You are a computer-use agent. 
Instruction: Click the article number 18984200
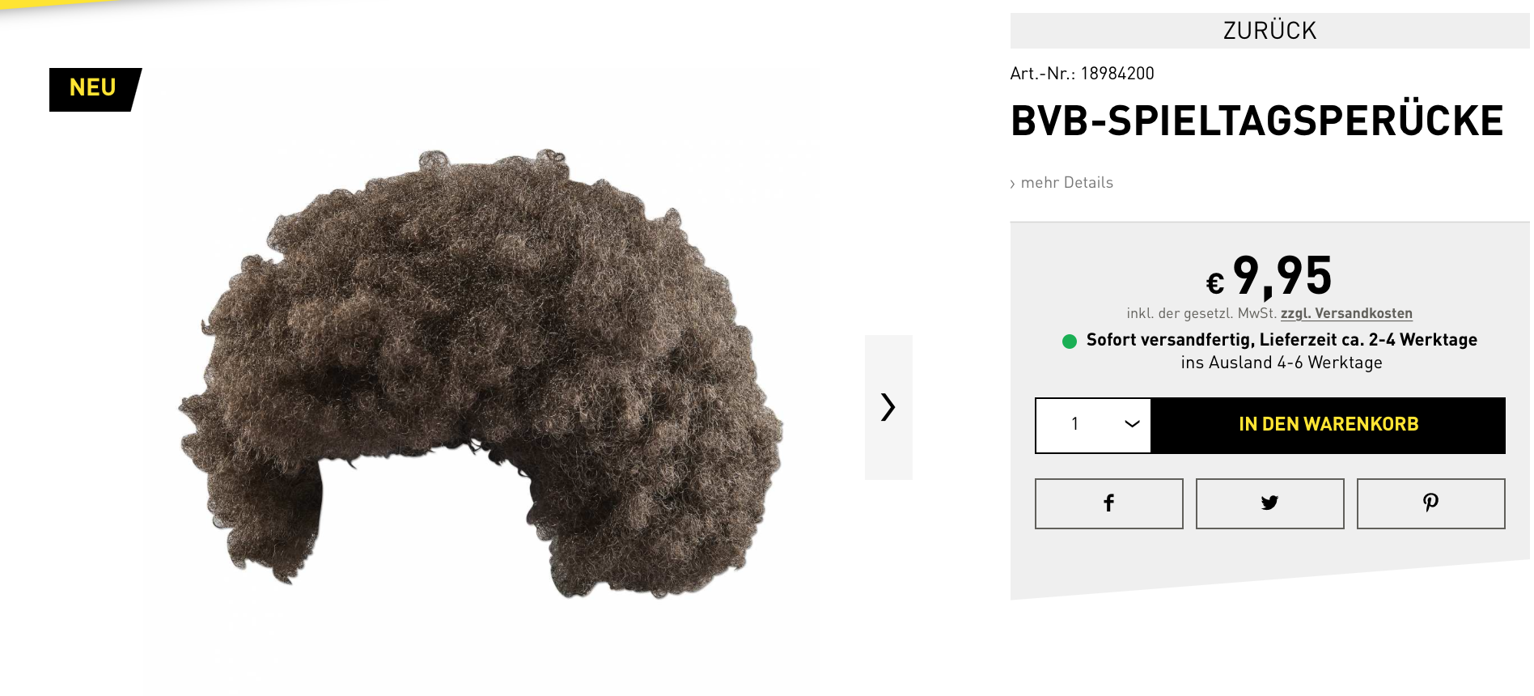point(1117,74)
